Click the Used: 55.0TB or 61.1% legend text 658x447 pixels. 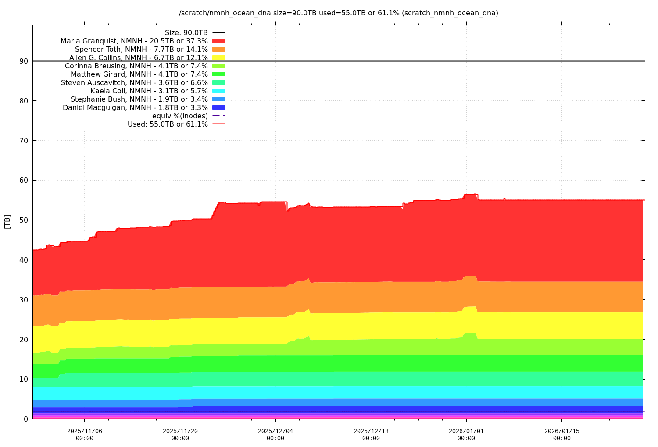tap(168, 124)
